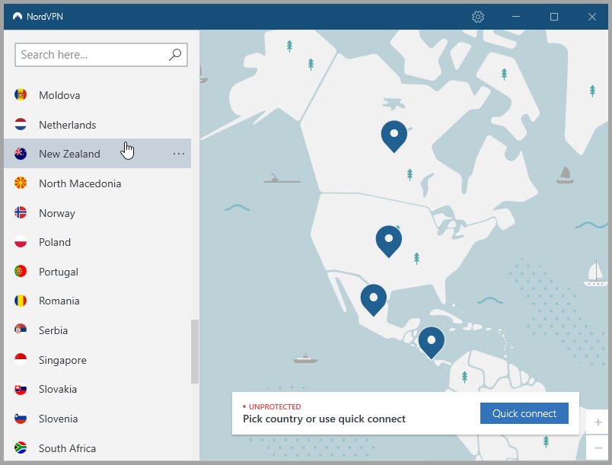Zoom in the map with plus button
This screenshot has width=612, height=465.
click(x=598, y=422)
